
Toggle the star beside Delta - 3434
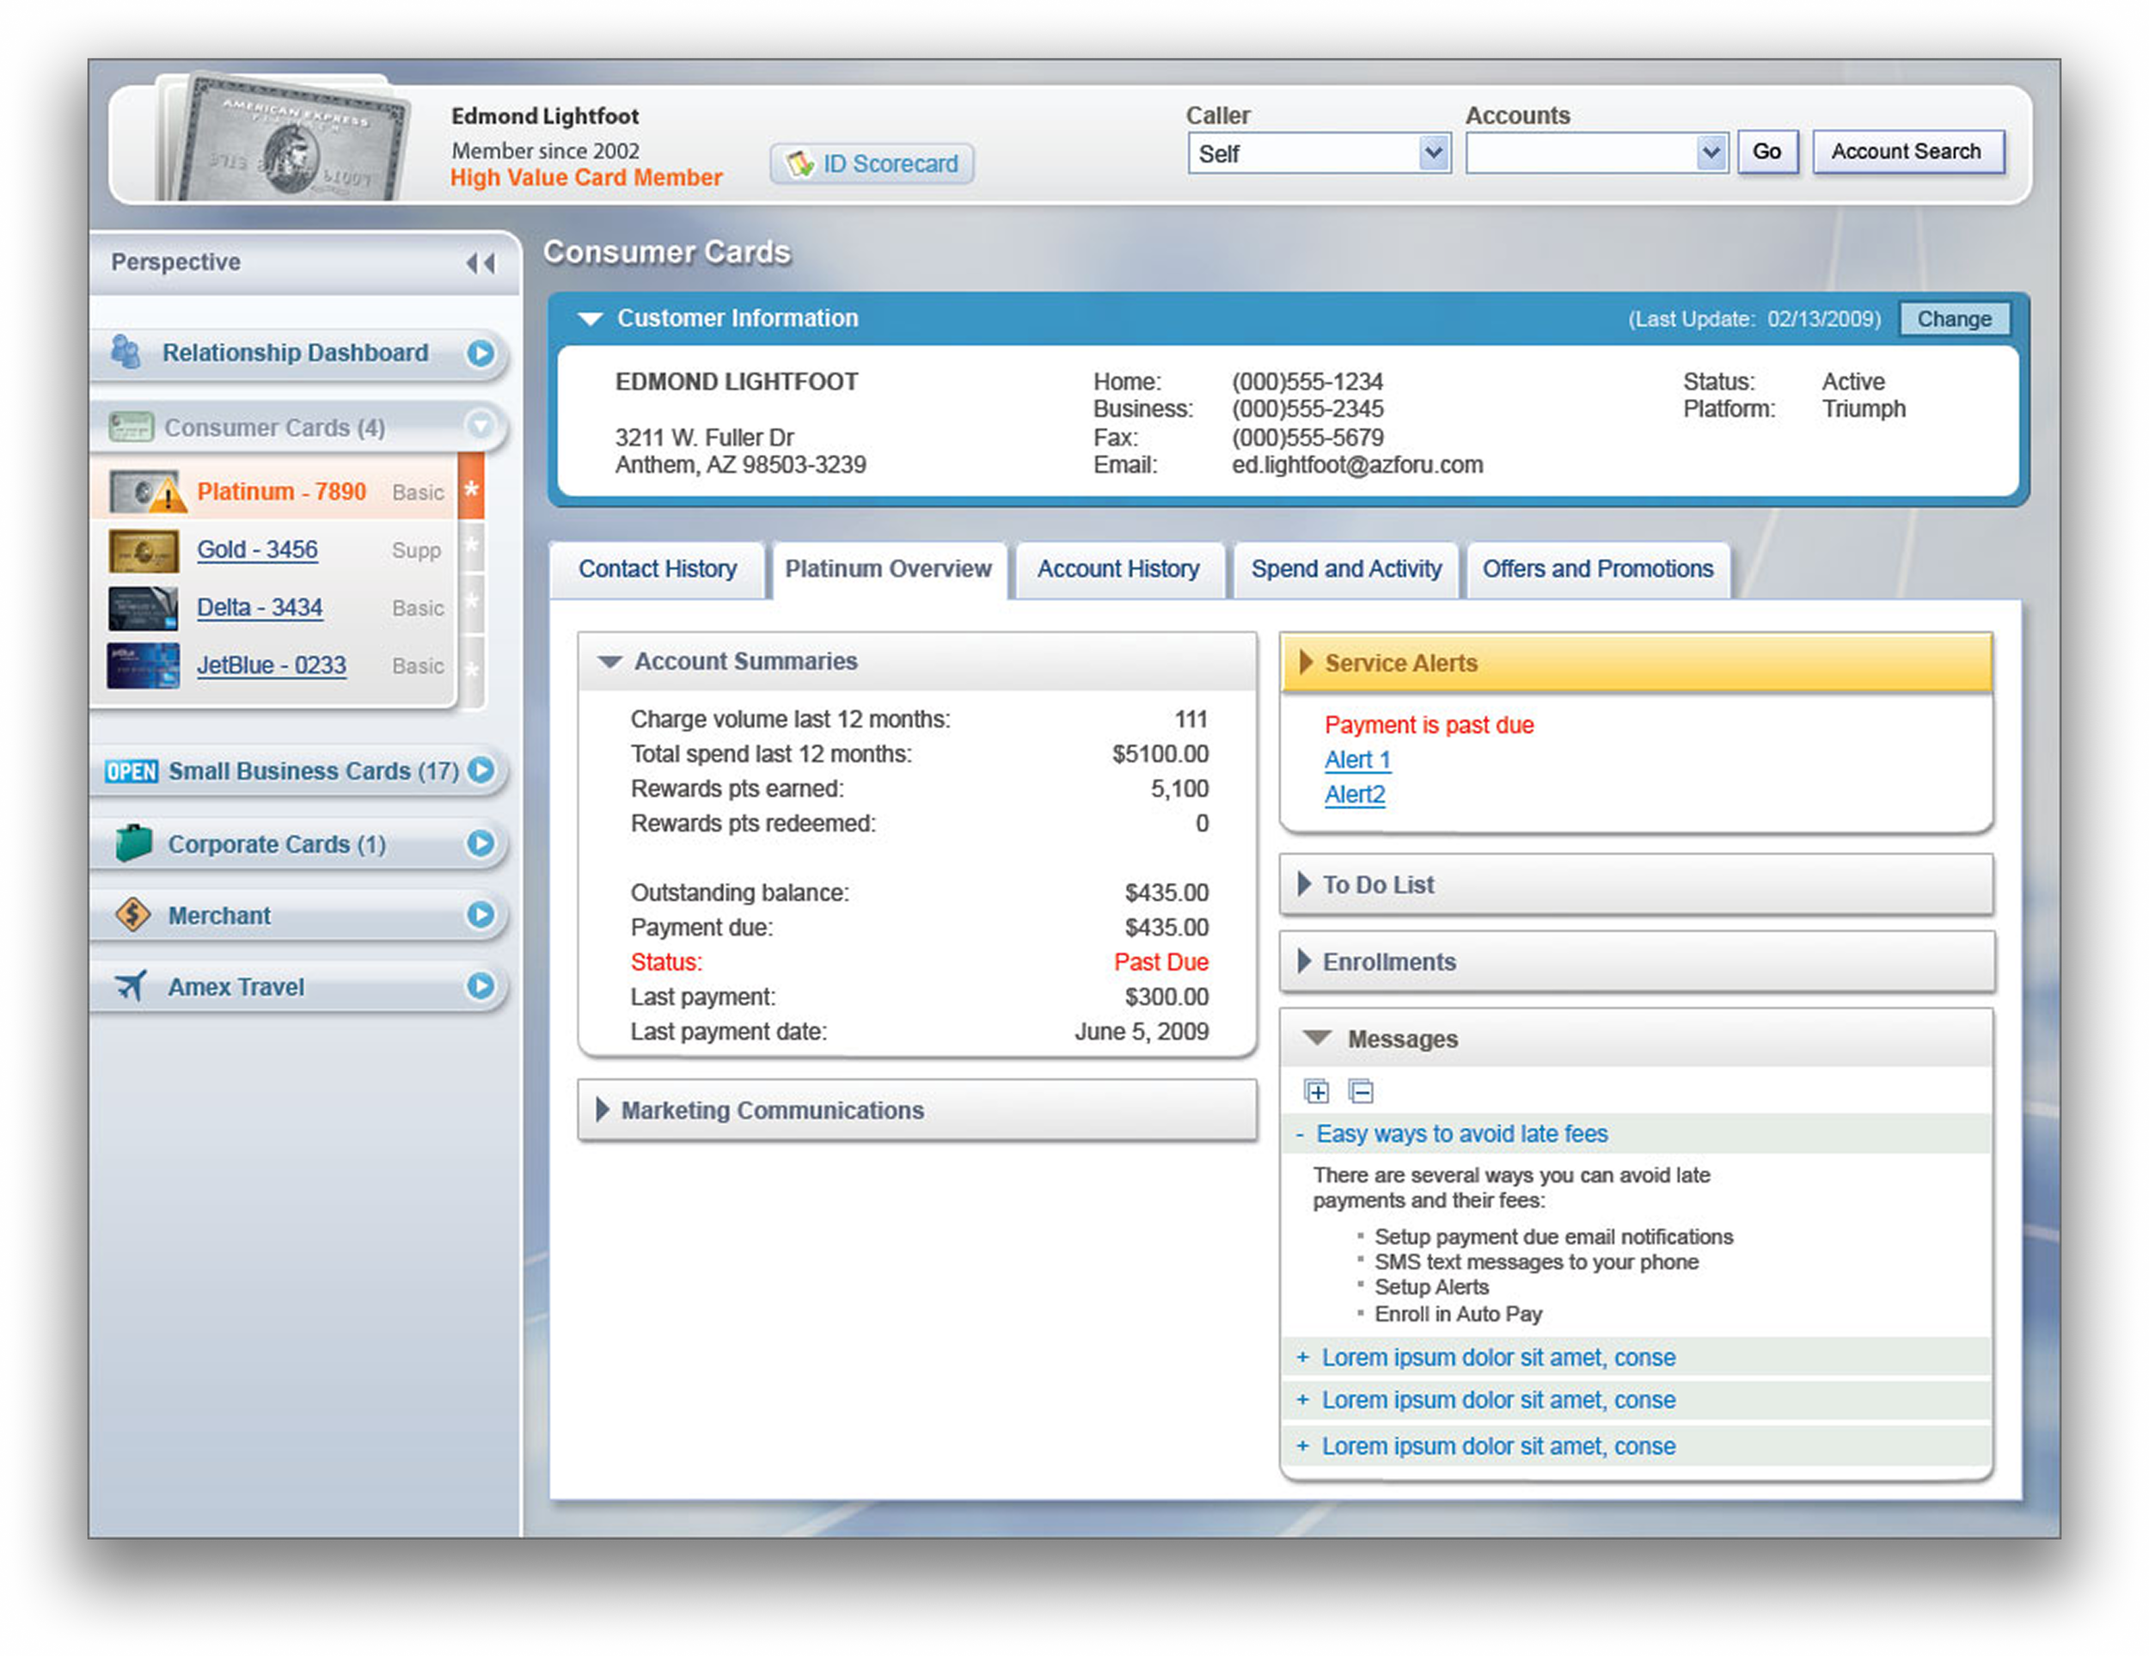coord(472,600)
